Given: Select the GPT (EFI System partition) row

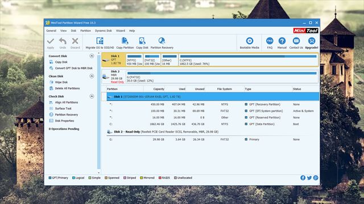Looking at the screenshot, I should [213, 111].
